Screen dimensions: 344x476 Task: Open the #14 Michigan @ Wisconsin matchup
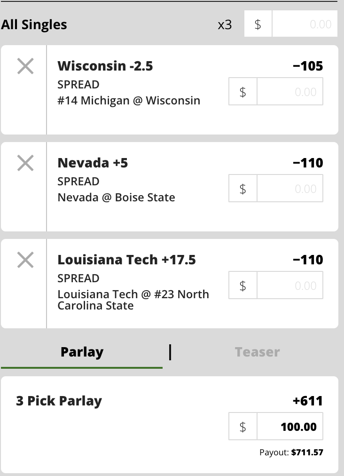coord(129,100)
